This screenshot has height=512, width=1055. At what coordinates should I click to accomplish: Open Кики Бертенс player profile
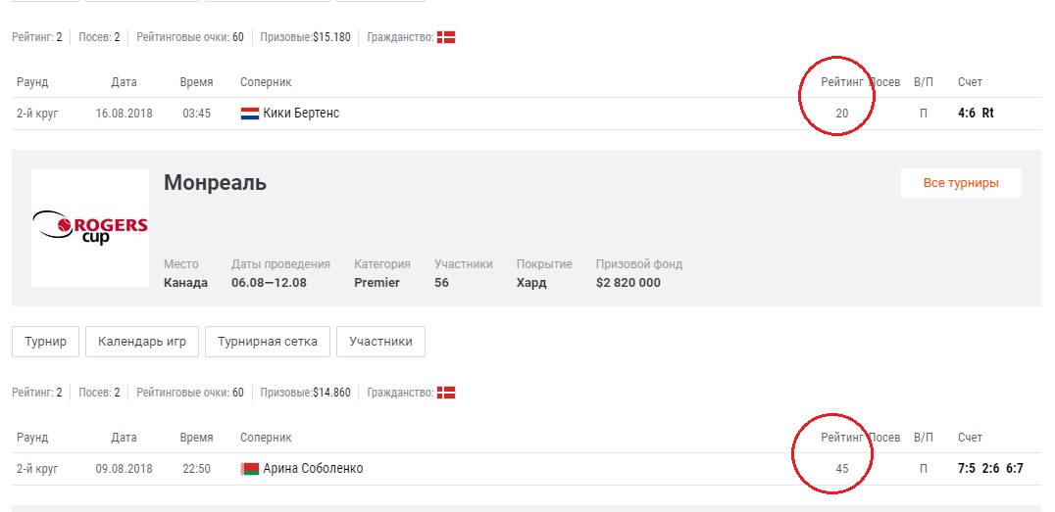(301, 114)
